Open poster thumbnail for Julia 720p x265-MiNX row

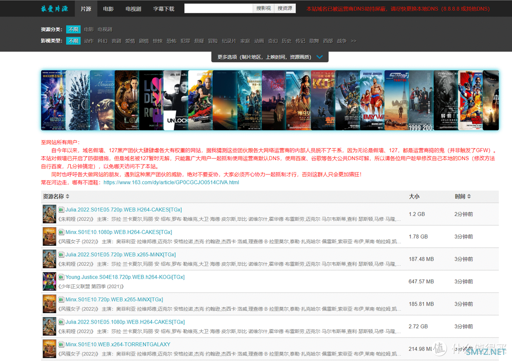pos(49,259)
